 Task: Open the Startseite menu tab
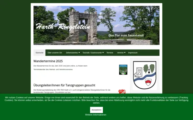click(39, 53)
